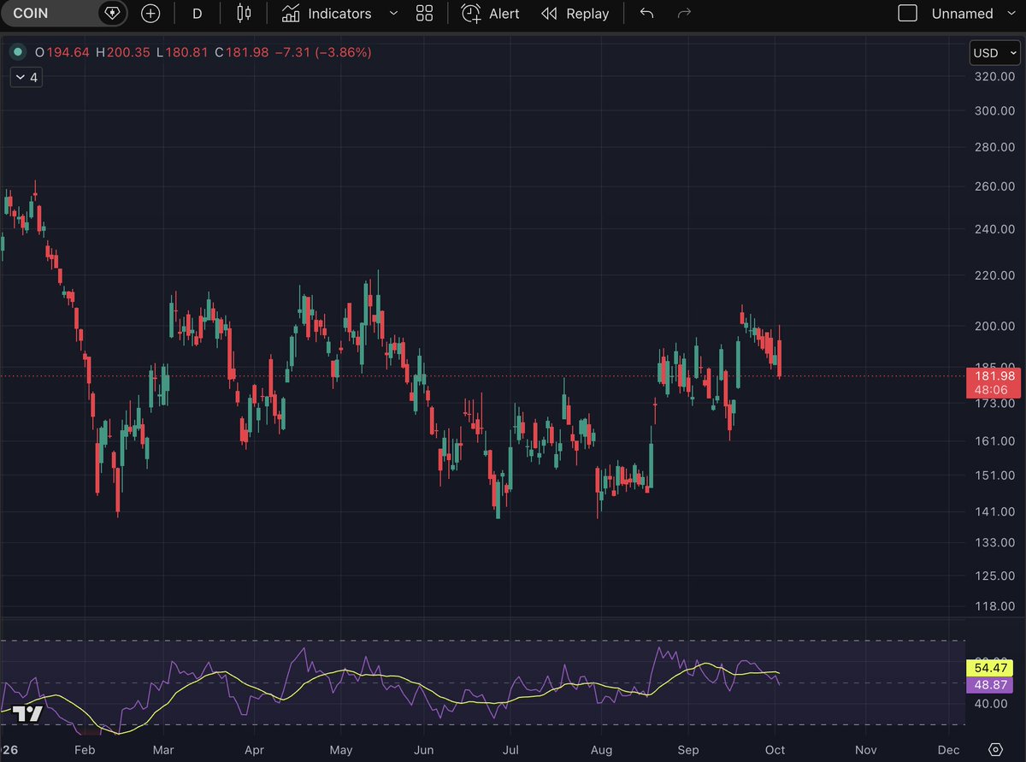Expand the collapsed 4 indicators legend
This screenshot has width=1026, height=762.
(25, 78)
